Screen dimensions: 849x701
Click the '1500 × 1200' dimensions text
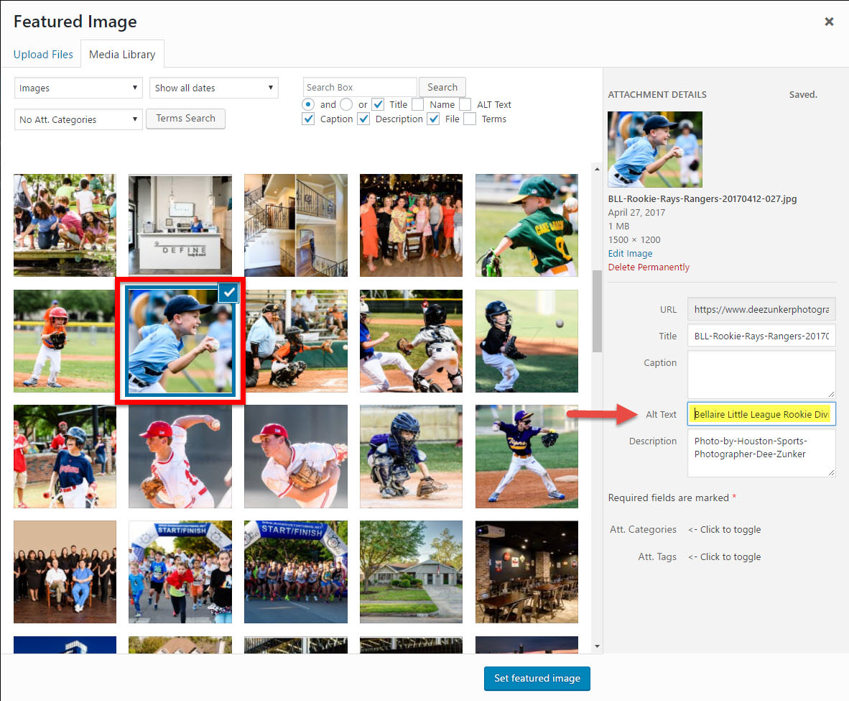click(x=634, y=239)
